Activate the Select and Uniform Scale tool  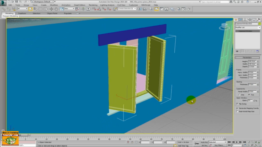[61, 9]
